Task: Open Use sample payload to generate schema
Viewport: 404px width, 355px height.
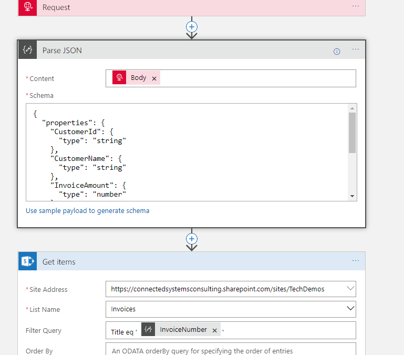Action: coord(87,210)
